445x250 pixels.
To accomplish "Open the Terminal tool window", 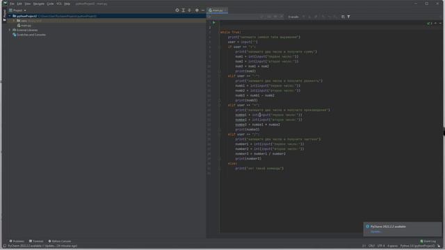I will coord(36,241).
